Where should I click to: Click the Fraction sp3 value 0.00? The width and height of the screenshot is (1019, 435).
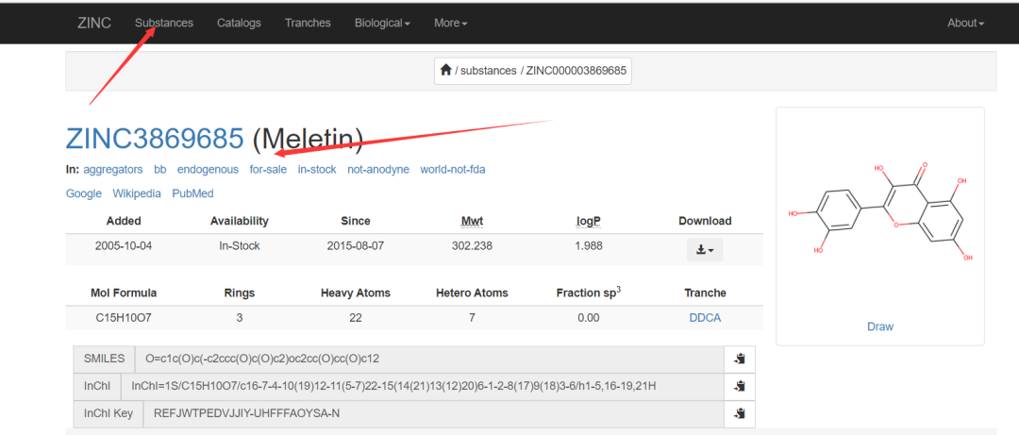589,318
